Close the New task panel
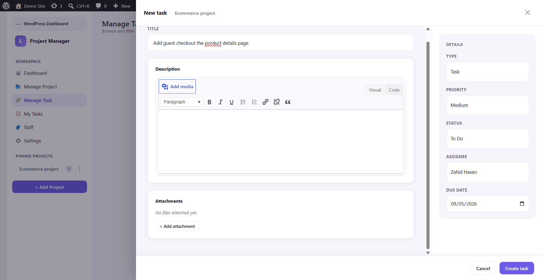This screenshot has height=280, width=544. [527, 12]
